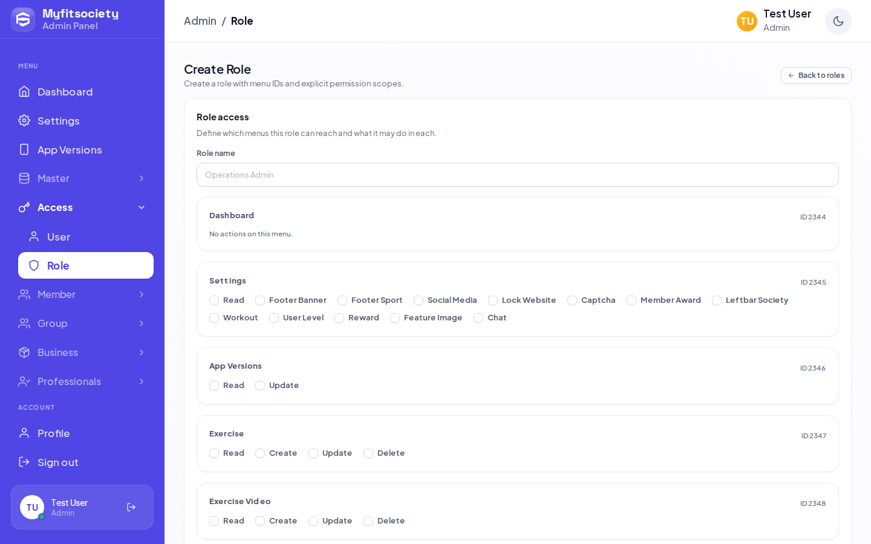
Task: Select the Role menu item
Action: (x=86, y=265)
